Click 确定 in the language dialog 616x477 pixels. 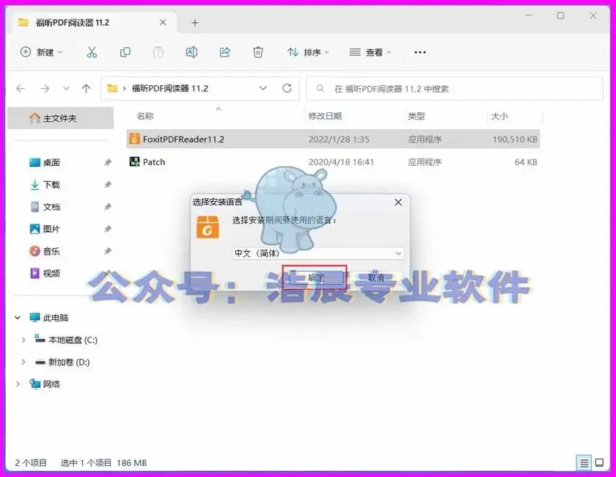315,277
